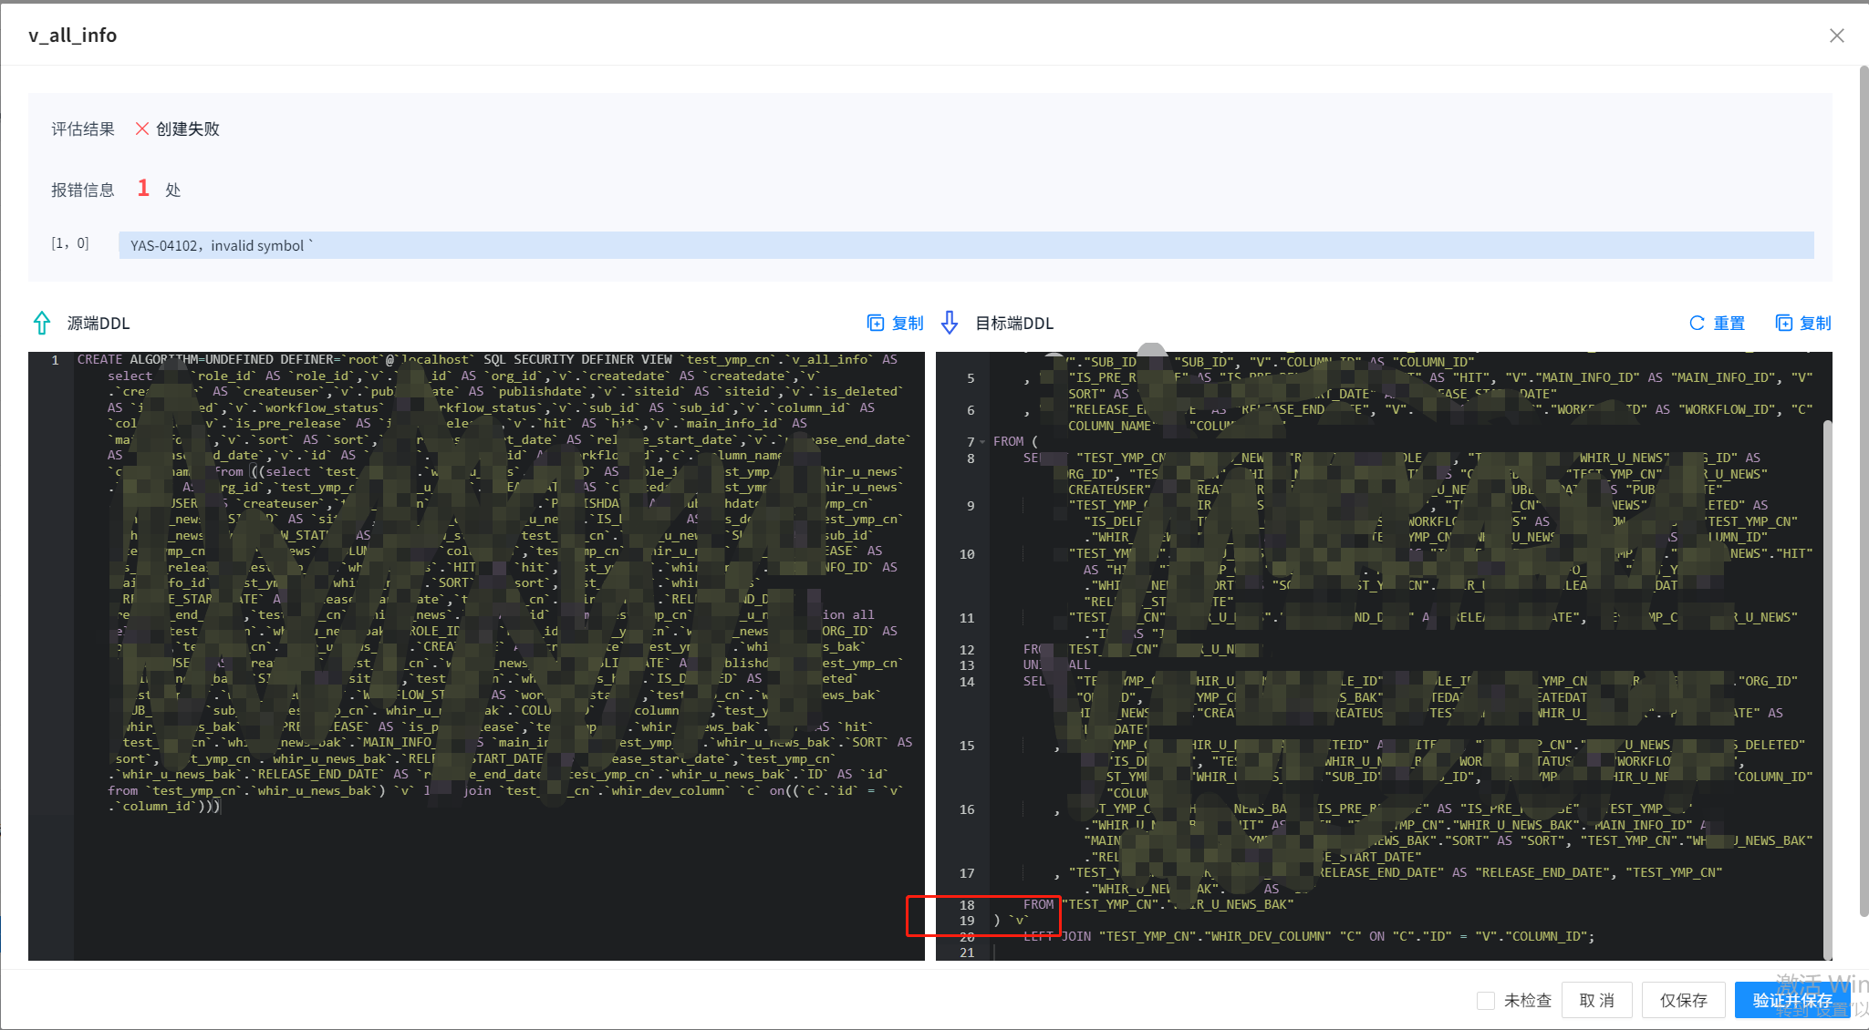1869x1030 pixels.
Task: Collapse the FROM block at line 7
Action: coord(982,442)
